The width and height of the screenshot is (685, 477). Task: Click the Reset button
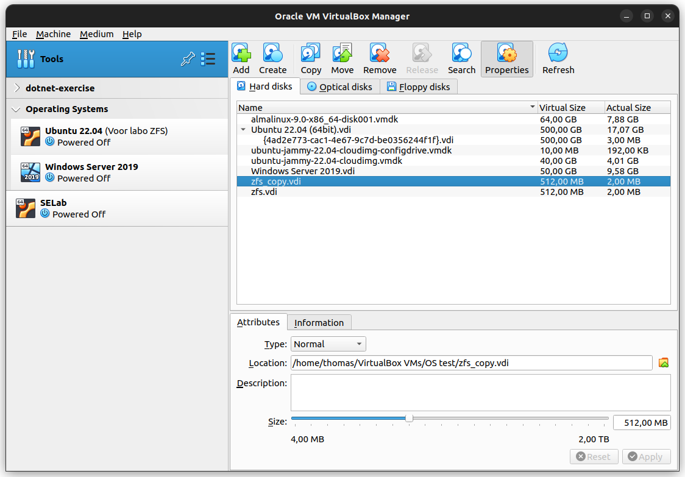coord(594,456)
